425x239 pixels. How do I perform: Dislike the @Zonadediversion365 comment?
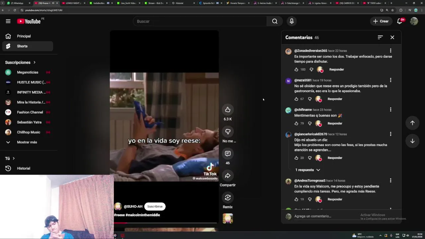pos(311,69)
